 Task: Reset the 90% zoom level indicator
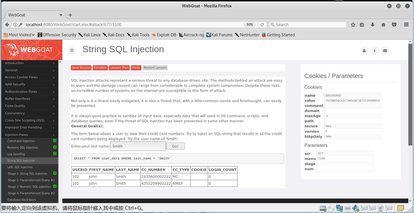(x=250, y=25)
